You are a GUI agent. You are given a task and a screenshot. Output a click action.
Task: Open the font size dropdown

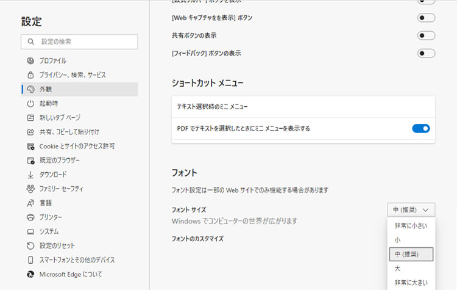(411, 210)
